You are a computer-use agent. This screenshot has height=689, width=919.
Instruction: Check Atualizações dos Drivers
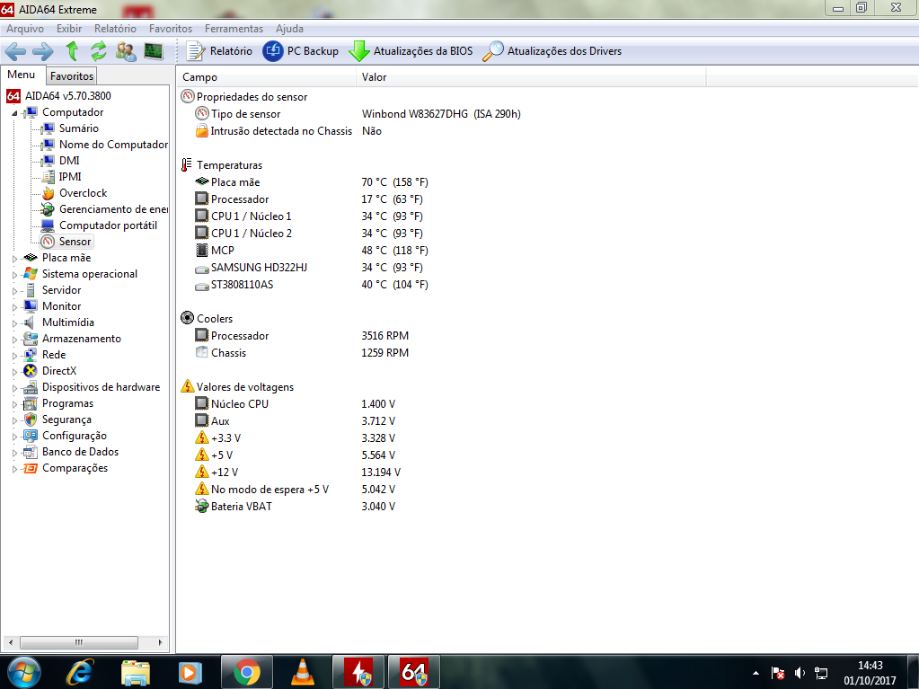(x=552, y=51)
